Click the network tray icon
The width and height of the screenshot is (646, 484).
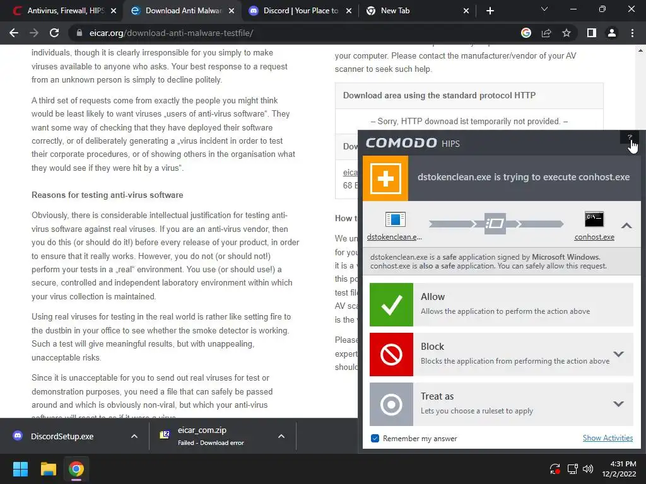tap(572, 469)
